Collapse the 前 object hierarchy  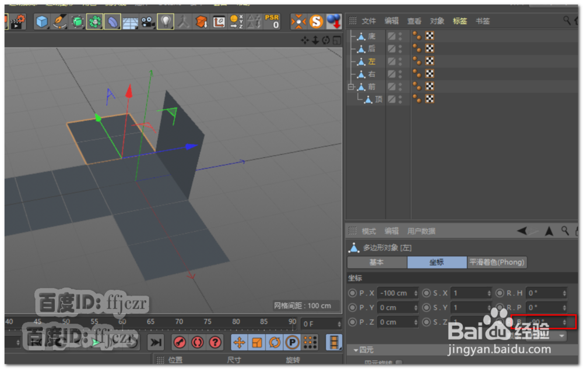[x=350, y=87]
